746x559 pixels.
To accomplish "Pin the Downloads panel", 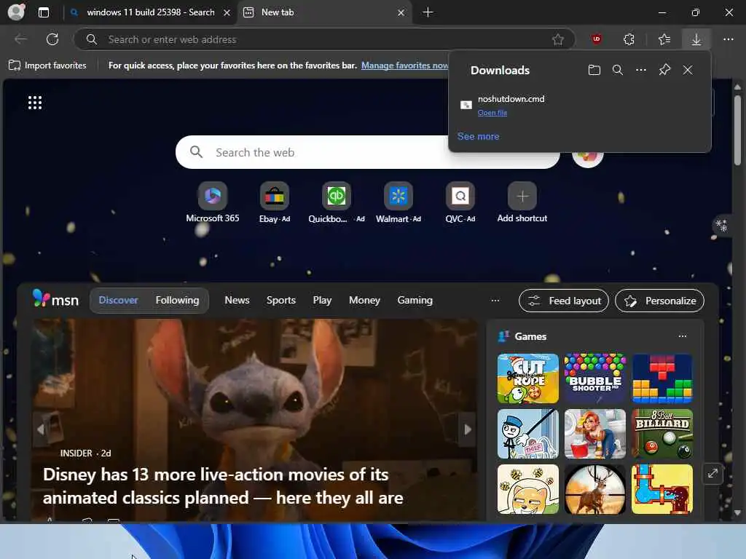I will [664, 71].
